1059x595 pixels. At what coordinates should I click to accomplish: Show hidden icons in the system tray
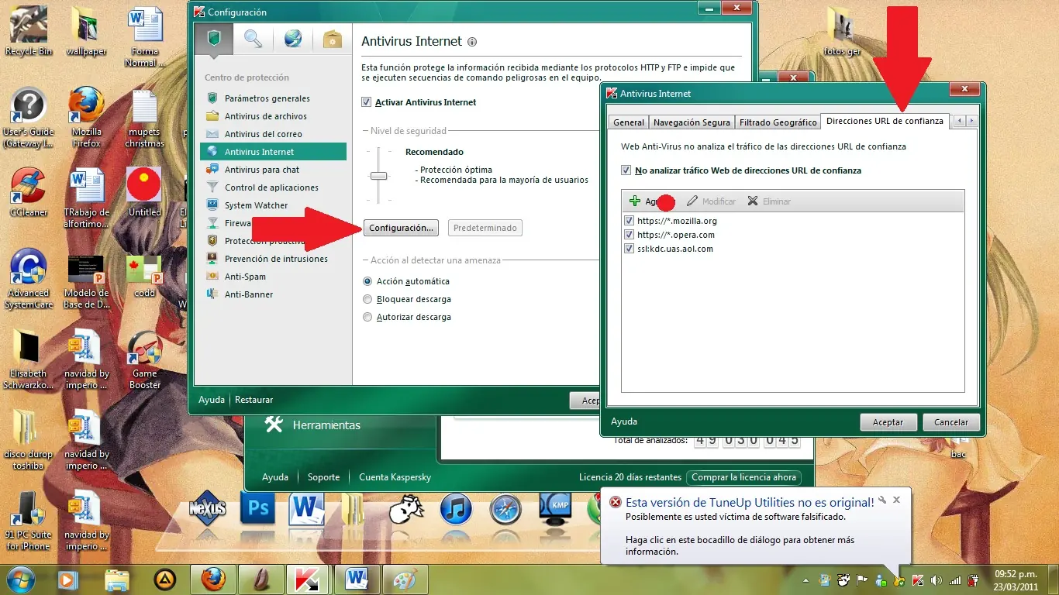[x=807, y=580]
